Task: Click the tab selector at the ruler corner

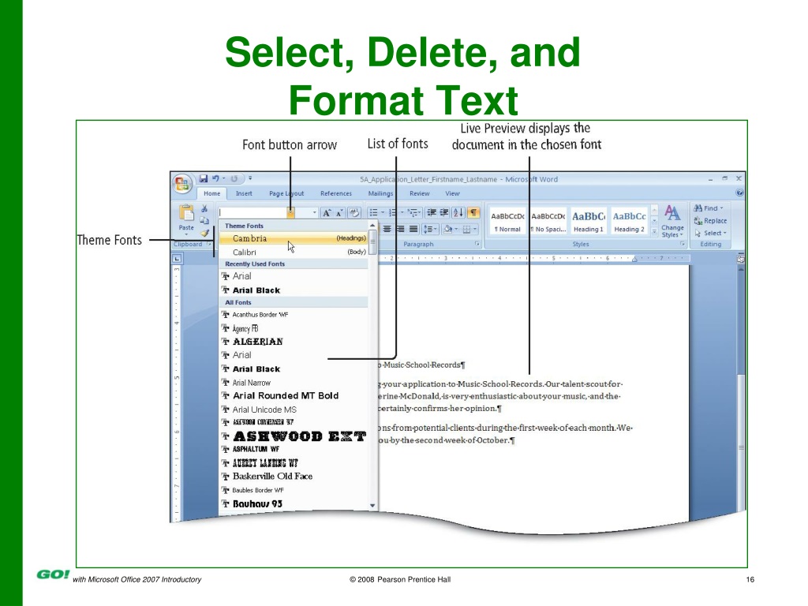Action: 177,258
